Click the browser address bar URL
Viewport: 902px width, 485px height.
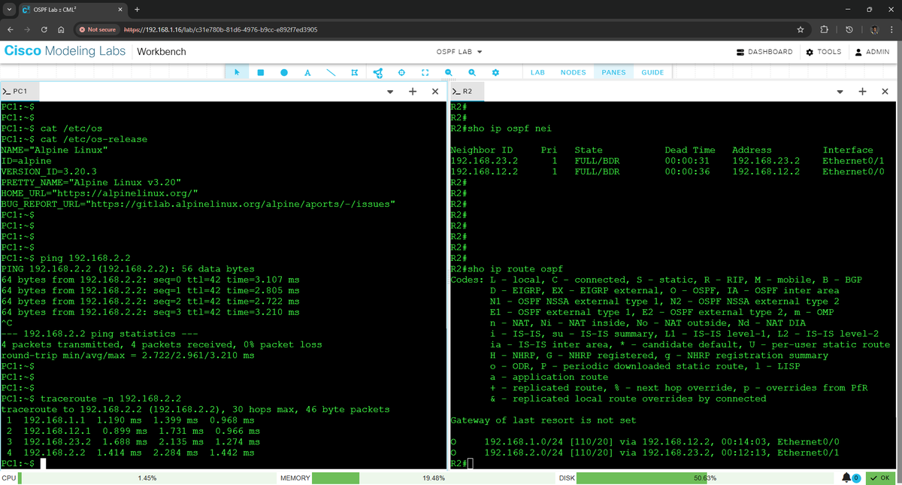tap(220, 29)
